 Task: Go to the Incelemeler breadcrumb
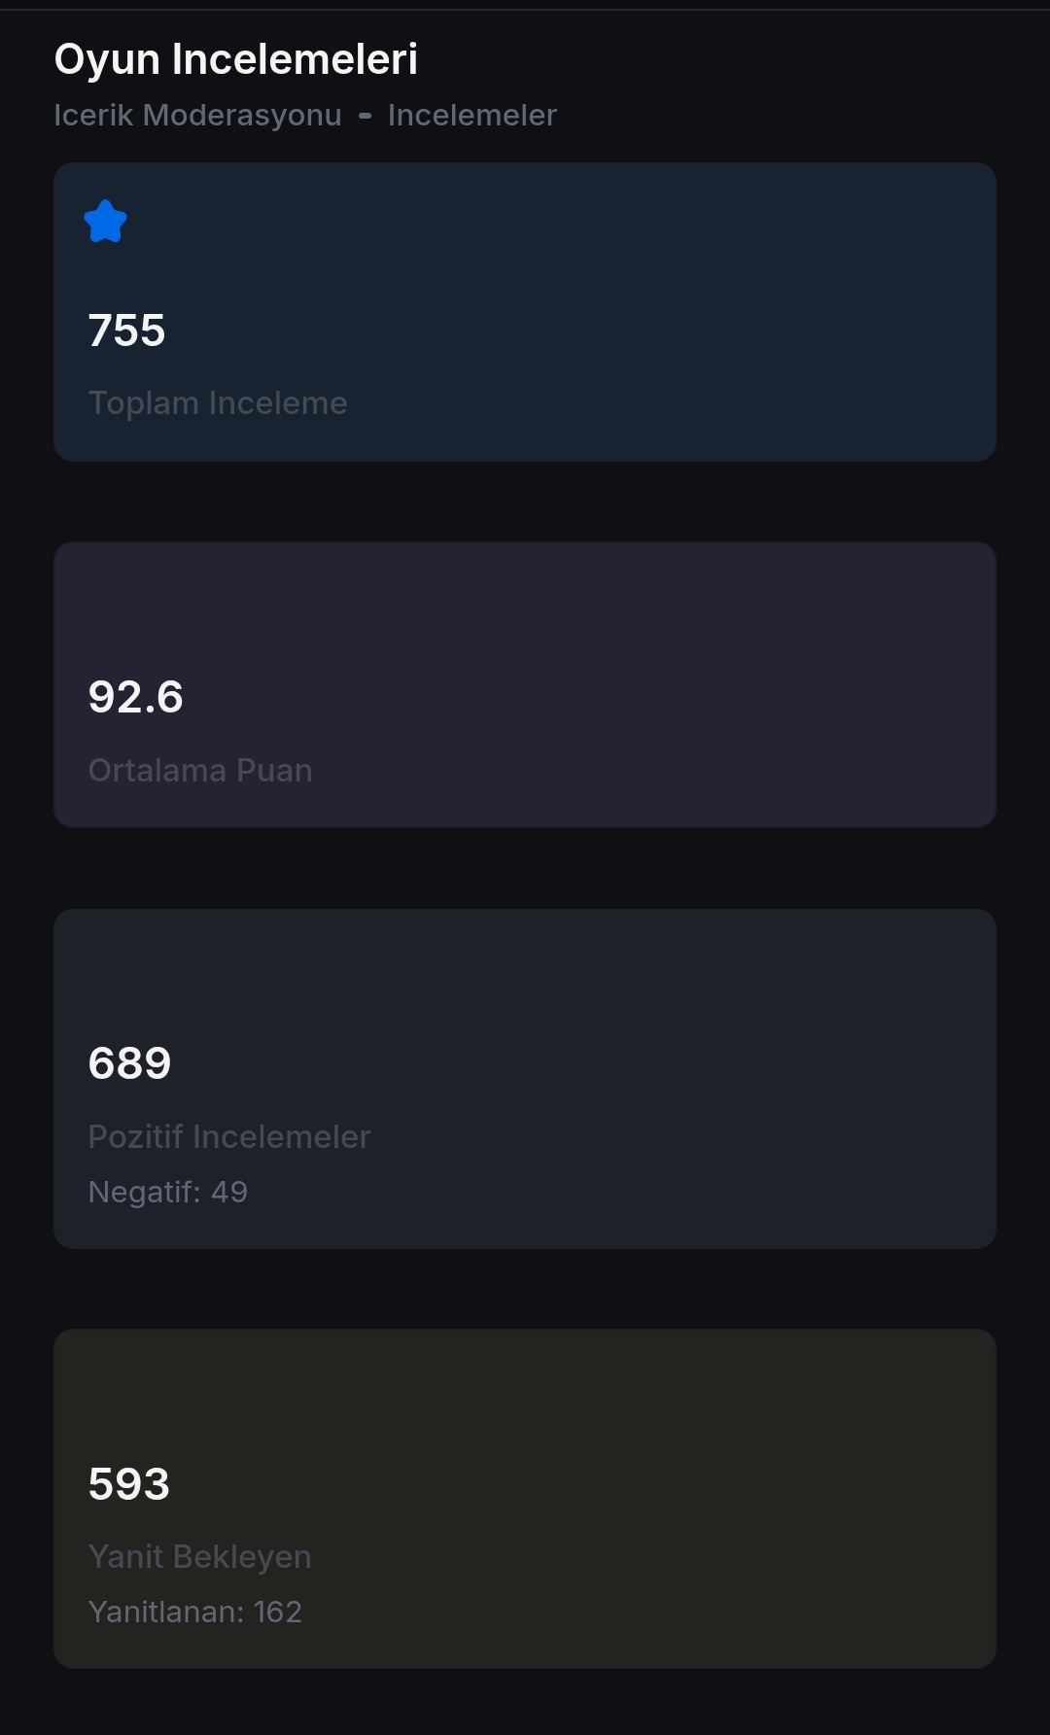[x=472, y=115]
